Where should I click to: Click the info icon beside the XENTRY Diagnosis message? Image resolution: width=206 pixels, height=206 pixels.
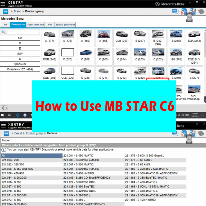pos(3,150)
